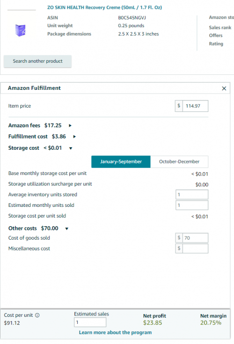Image resolution: width=234 pixels, height=344 pixels.
Task: Focus the Average inventory units stored field
Action: 192,195
